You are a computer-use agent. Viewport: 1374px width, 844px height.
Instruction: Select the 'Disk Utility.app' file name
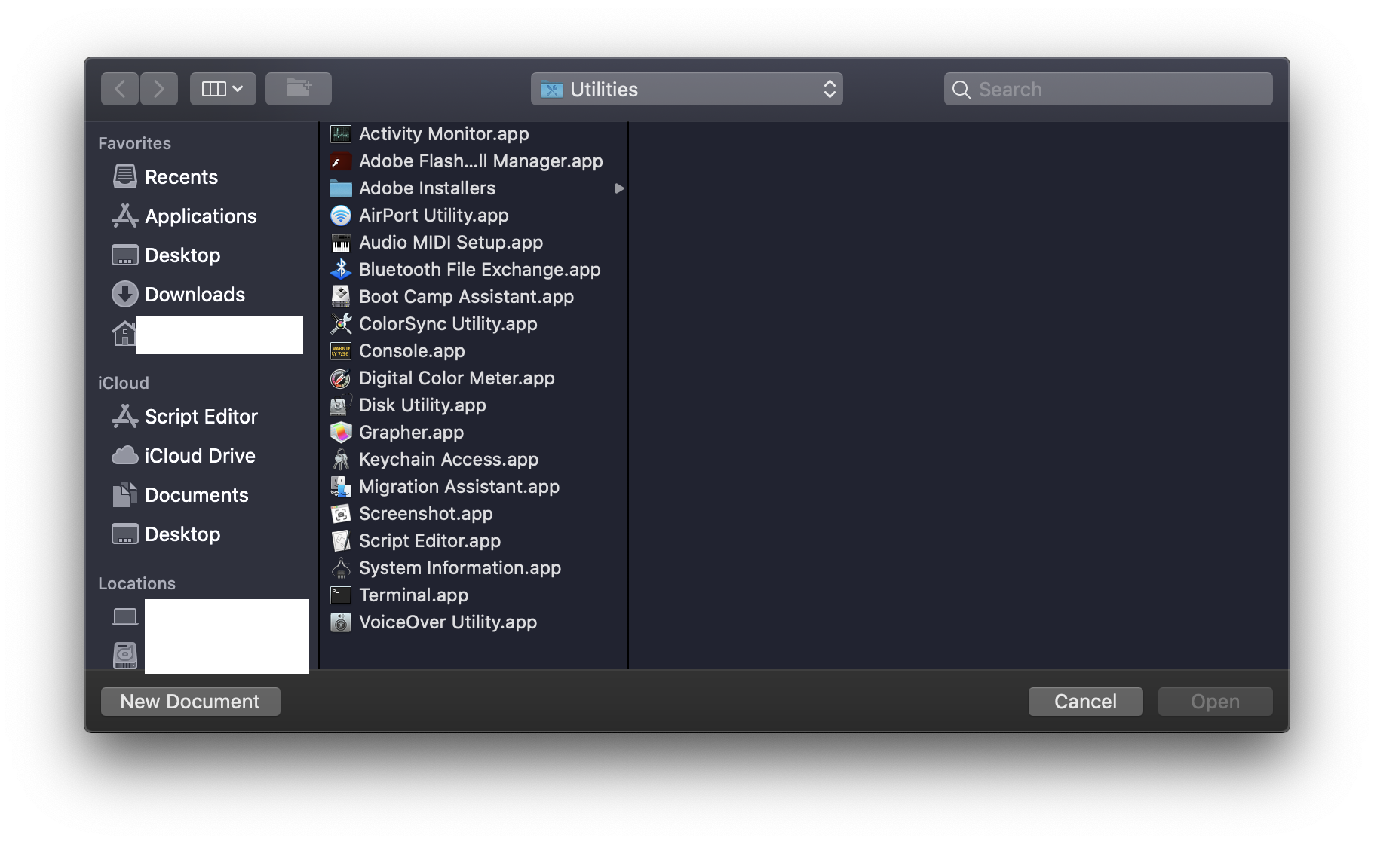coord(423,405)
